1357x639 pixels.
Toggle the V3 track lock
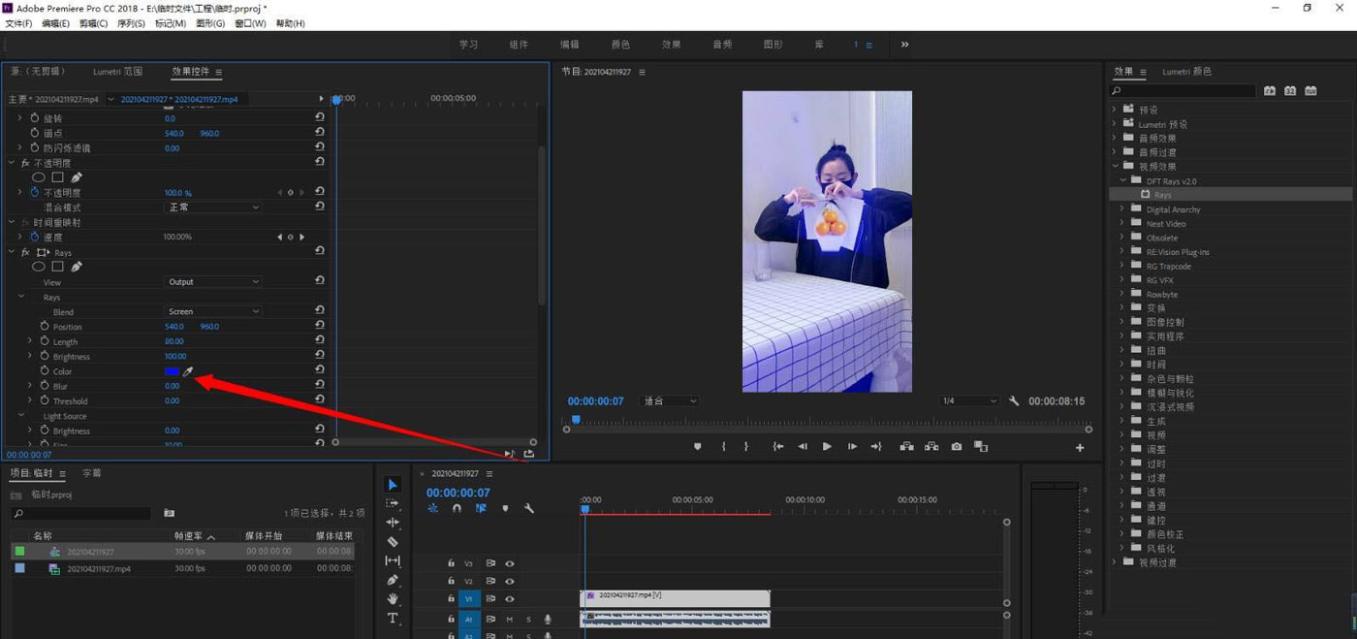tap(451, 563)
